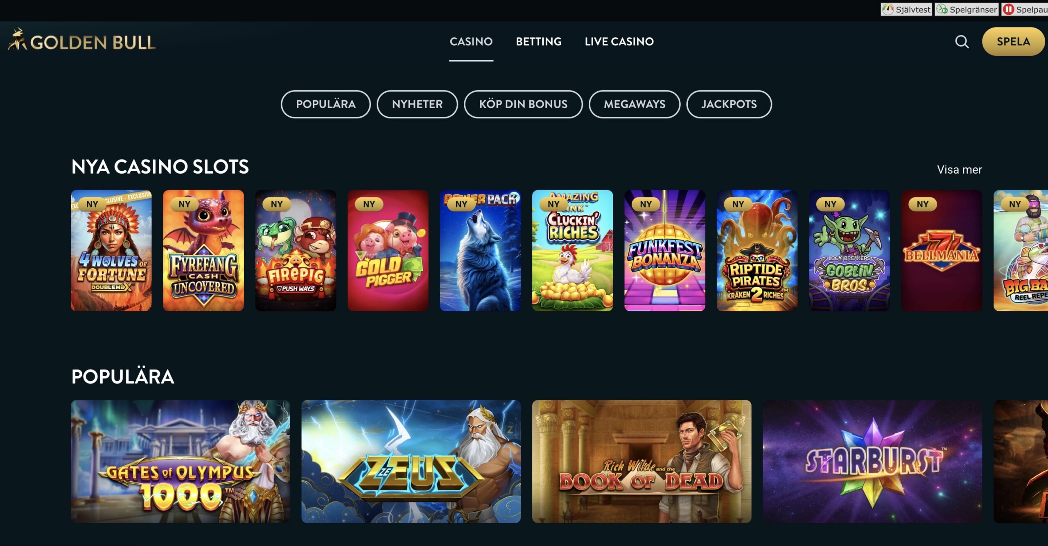Switch to the Live Casino tab
Image resolution: width=1048 pixels, height=546 pixels.
click(x=619, y=41)
